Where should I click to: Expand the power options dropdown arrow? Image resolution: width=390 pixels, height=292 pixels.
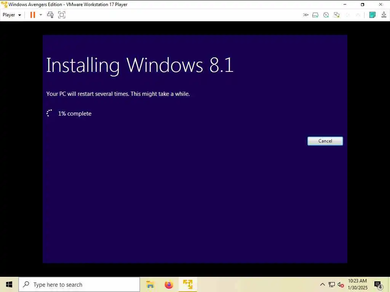click(x=41, y=15)
